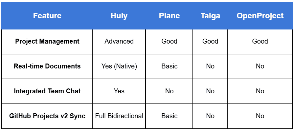The image size is (293, 131).
Task: Click the Yes (Native) cell
Action: (119, 66)
